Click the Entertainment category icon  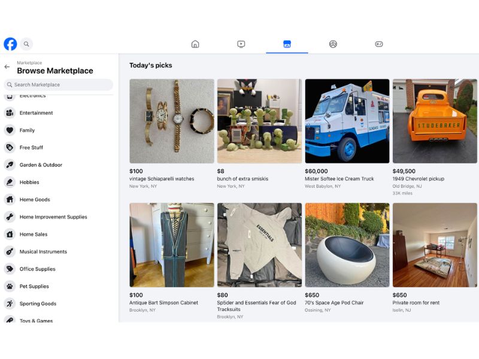10,113
